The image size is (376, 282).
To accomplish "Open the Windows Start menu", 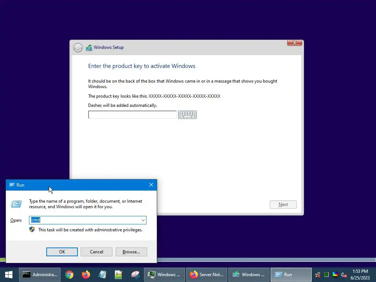I will tap(9, 275).
